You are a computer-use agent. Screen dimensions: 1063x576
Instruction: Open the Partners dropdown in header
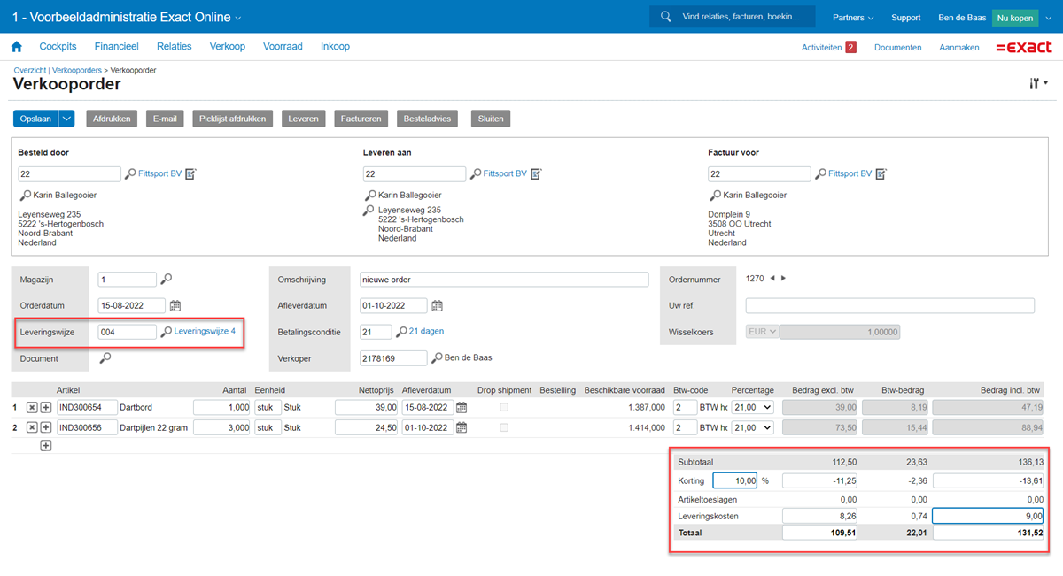coord(853,18)
